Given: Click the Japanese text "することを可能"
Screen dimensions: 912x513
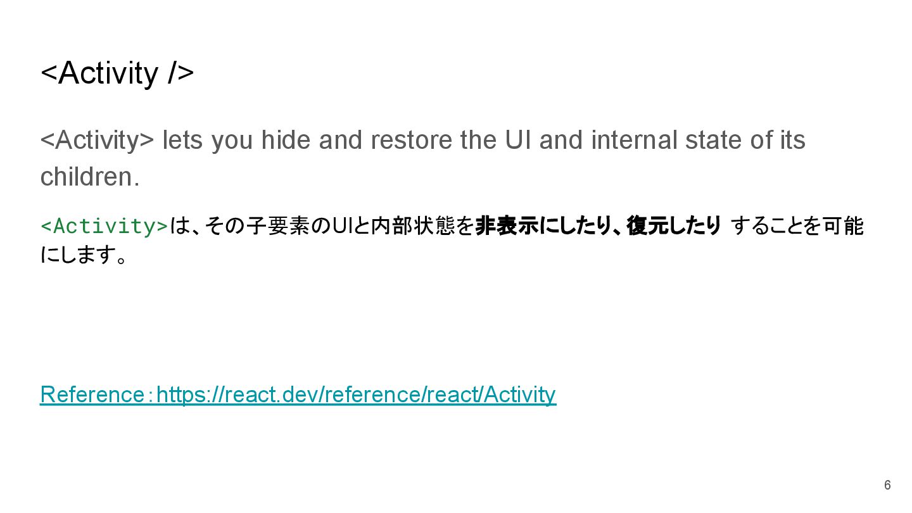Looking at the screenshot, I should 797,226.
